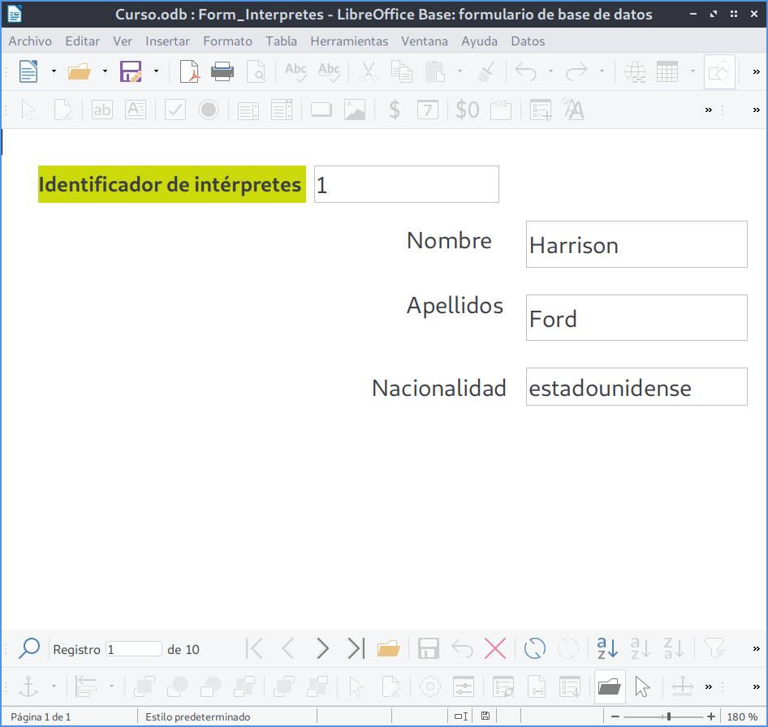Open the Datos menu
Image resolution: width=768 pixels, height=727 pixels.
[x=528, y=41]
